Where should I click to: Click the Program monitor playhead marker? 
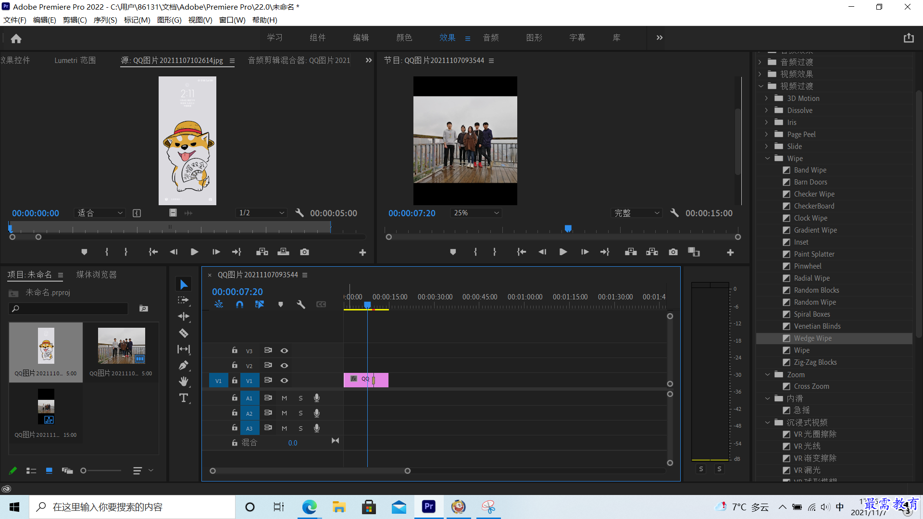click(568, 228)
